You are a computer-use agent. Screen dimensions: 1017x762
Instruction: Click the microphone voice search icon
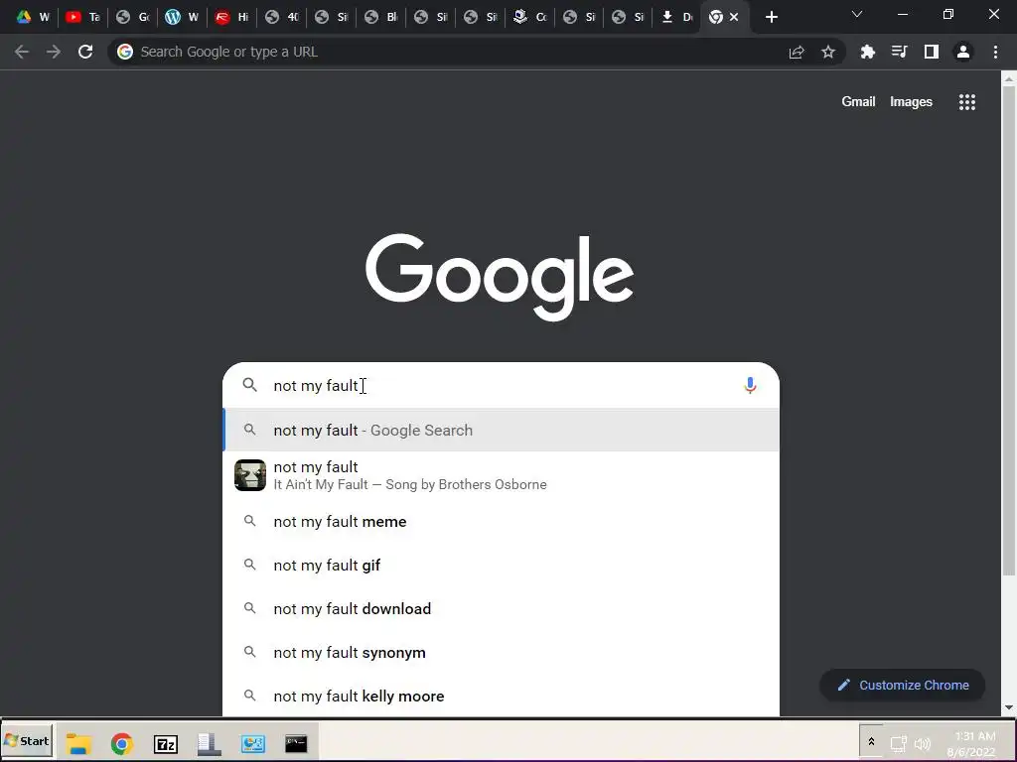pos(750,386)
